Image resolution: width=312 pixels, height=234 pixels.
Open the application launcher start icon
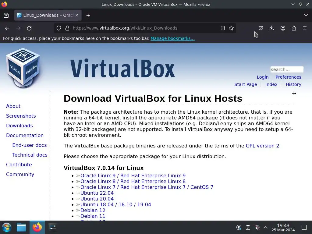pyautogui.click(x=7, y=227)
